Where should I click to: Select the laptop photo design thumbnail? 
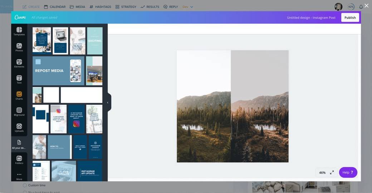60,41
